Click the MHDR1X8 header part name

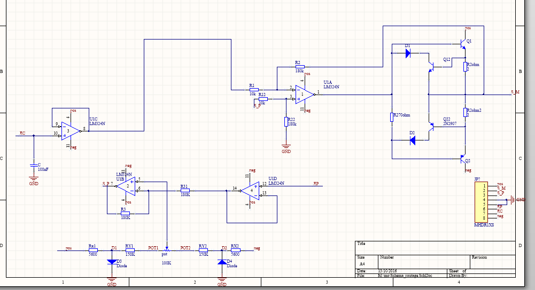pos(484,225)
